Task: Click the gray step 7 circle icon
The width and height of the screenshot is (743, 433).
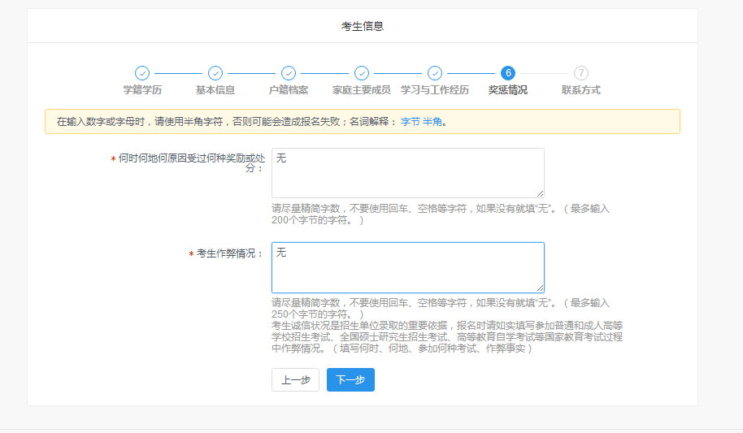Action: point(581,73)
